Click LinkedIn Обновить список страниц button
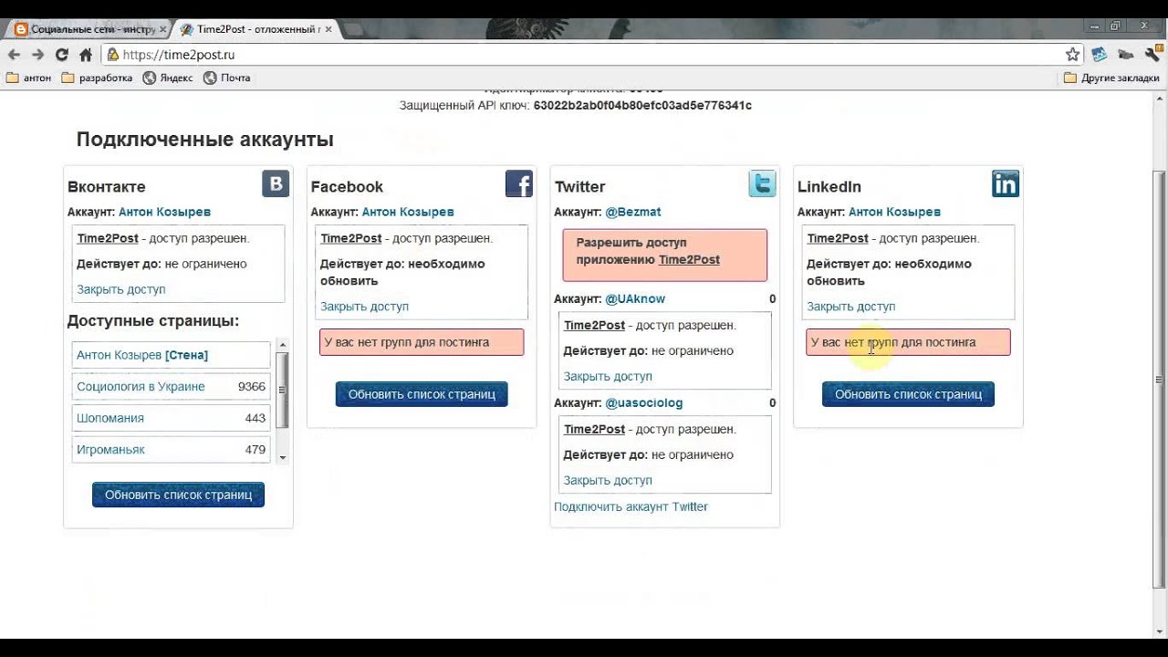The height and width of the screenshot is (657, 1168). point(908,394)
